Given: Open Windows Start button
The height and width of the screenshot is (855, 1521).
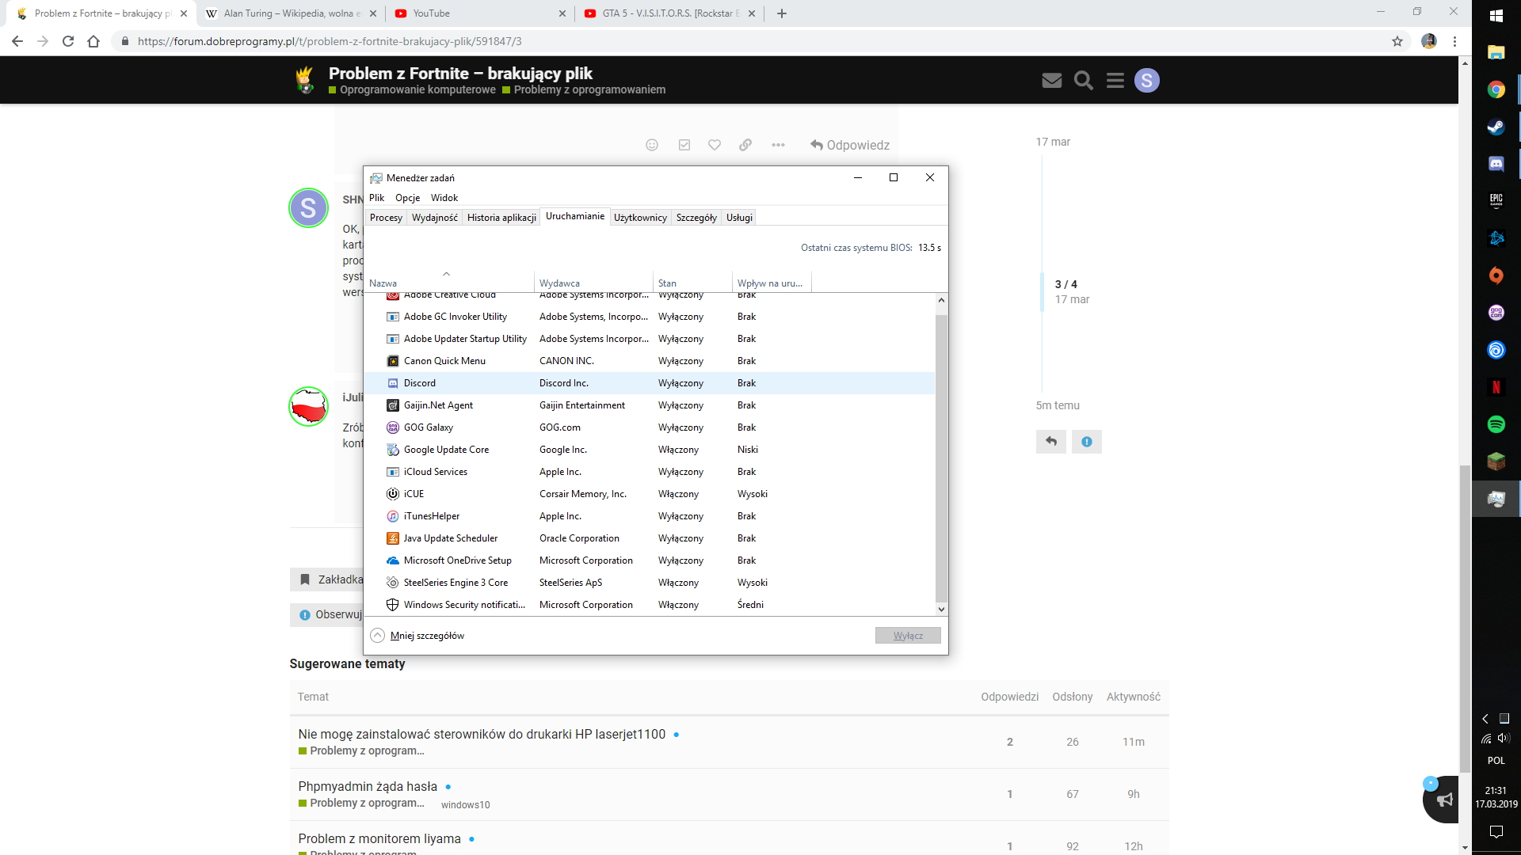Looking at the screenshot, I should [1496, 15].
